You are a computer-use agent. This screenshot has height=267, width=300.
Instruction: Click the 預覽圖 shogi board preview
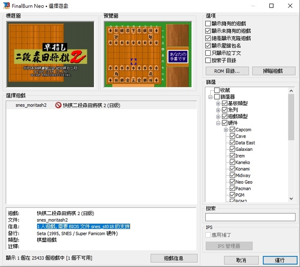[148, 54]
